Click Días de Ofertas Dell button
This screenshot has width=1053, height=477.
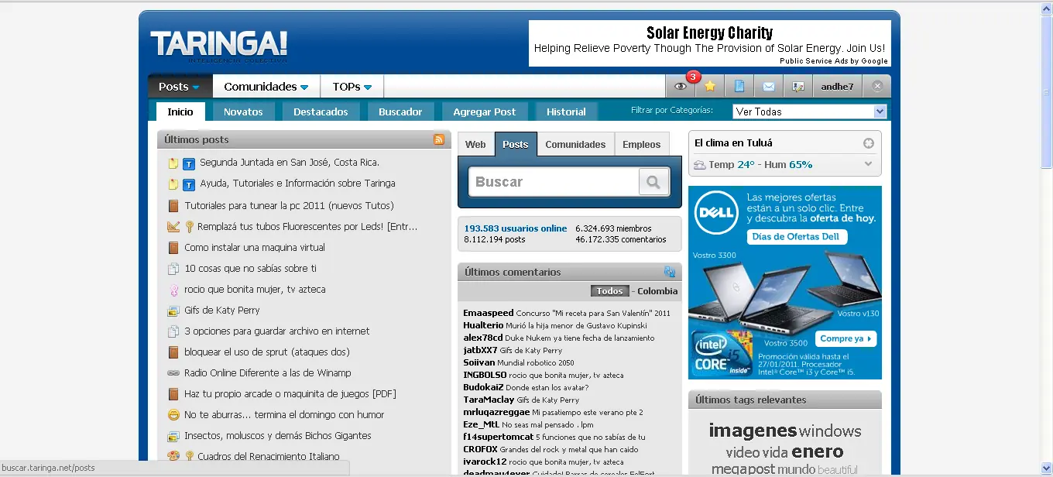(796, 237)
